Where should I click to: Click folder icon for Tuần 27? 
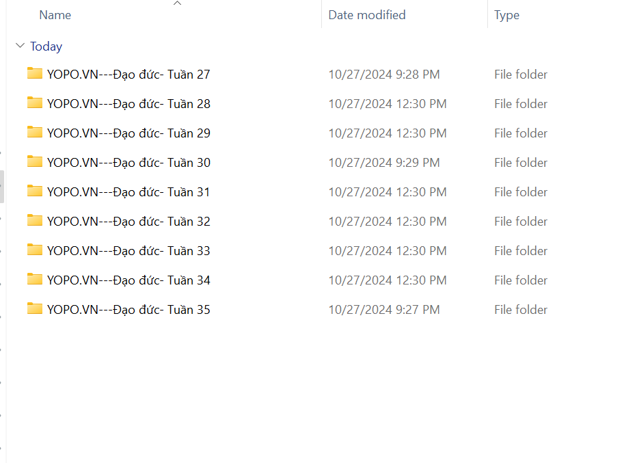tap(35, 73)
